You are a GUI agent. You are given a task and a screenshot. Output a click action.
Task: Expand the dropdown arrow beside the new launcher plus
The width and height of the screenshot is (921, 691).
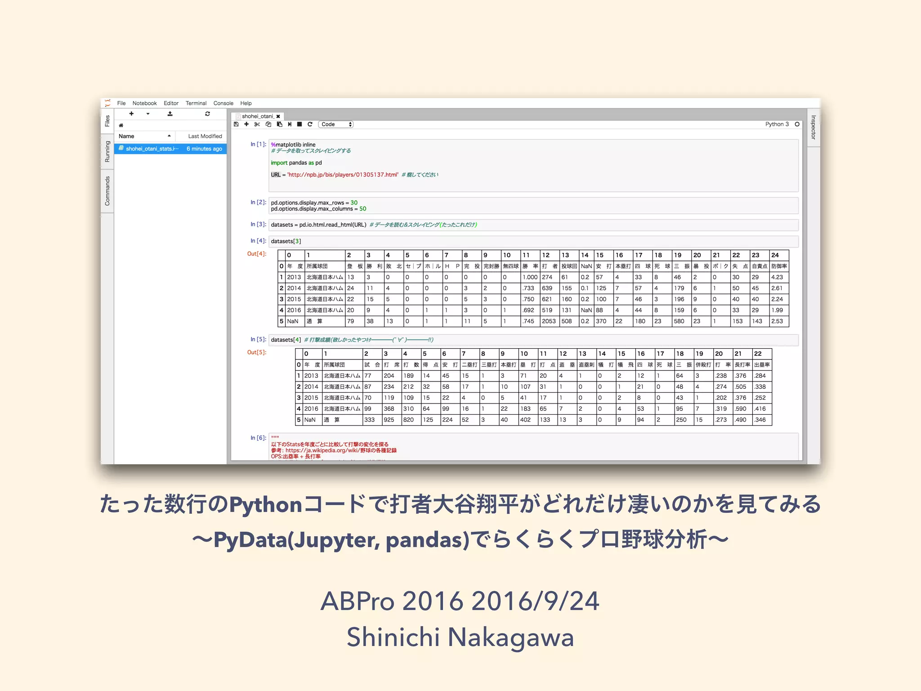coord(148,114)
